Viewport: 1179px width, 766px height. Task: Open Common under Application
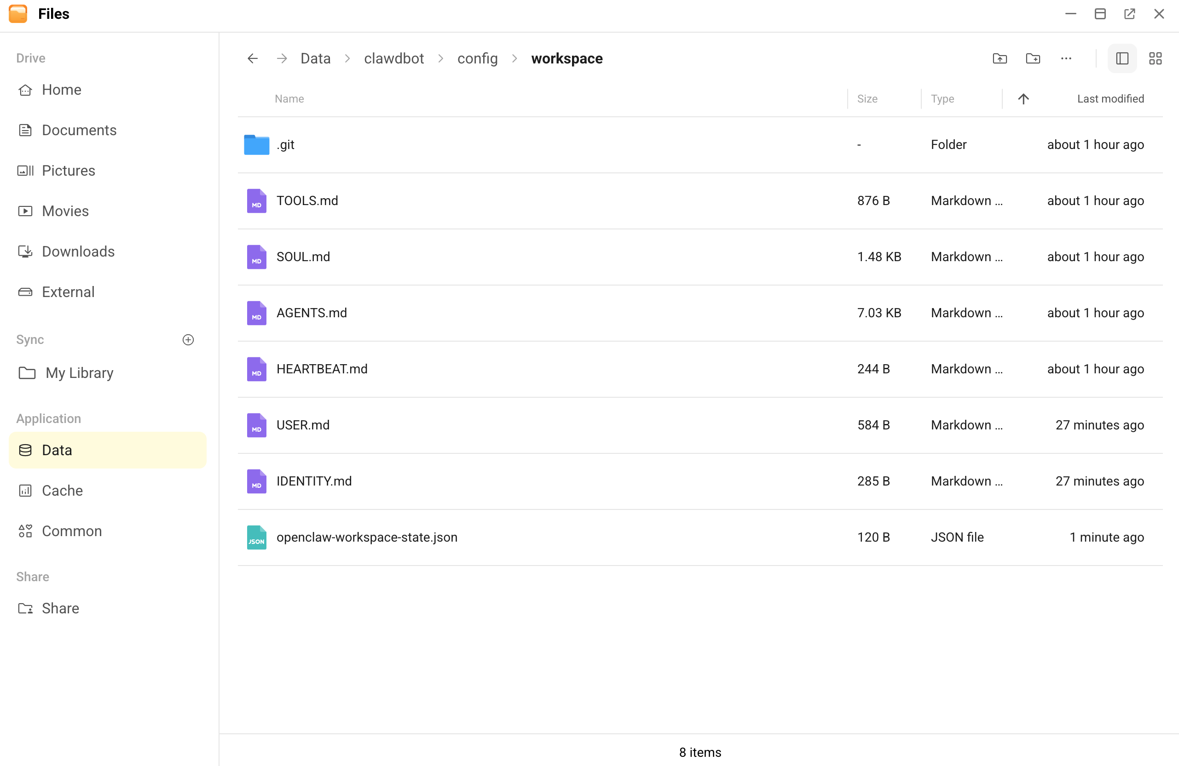click(x=108, y=531)
